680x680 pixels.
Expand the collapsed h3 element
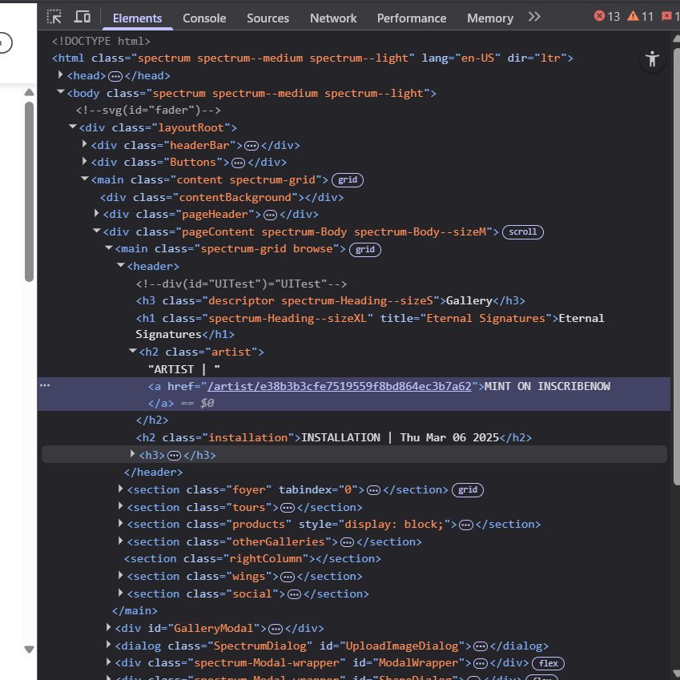click(133, 454)
